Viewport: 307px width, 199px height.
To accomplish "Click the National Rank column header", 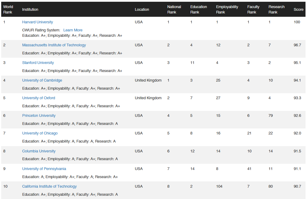I will coord(174,9).
